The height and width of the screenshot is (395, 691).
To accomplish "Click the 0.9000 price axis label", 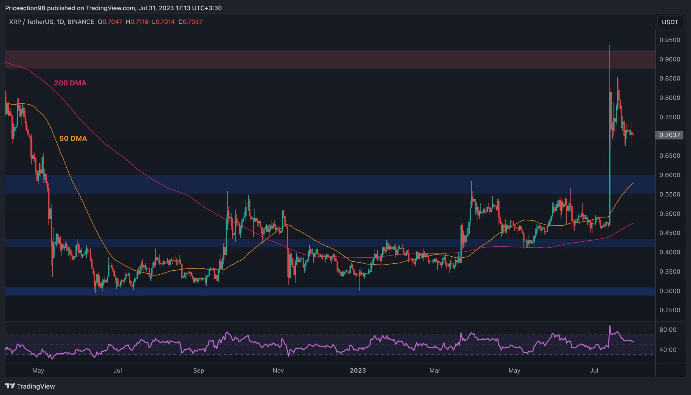I will tap(670, 59).
